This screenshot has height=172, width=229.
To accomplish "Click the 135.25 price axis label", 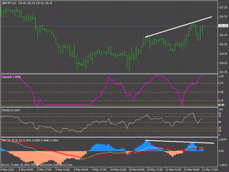I will (223, 44).
